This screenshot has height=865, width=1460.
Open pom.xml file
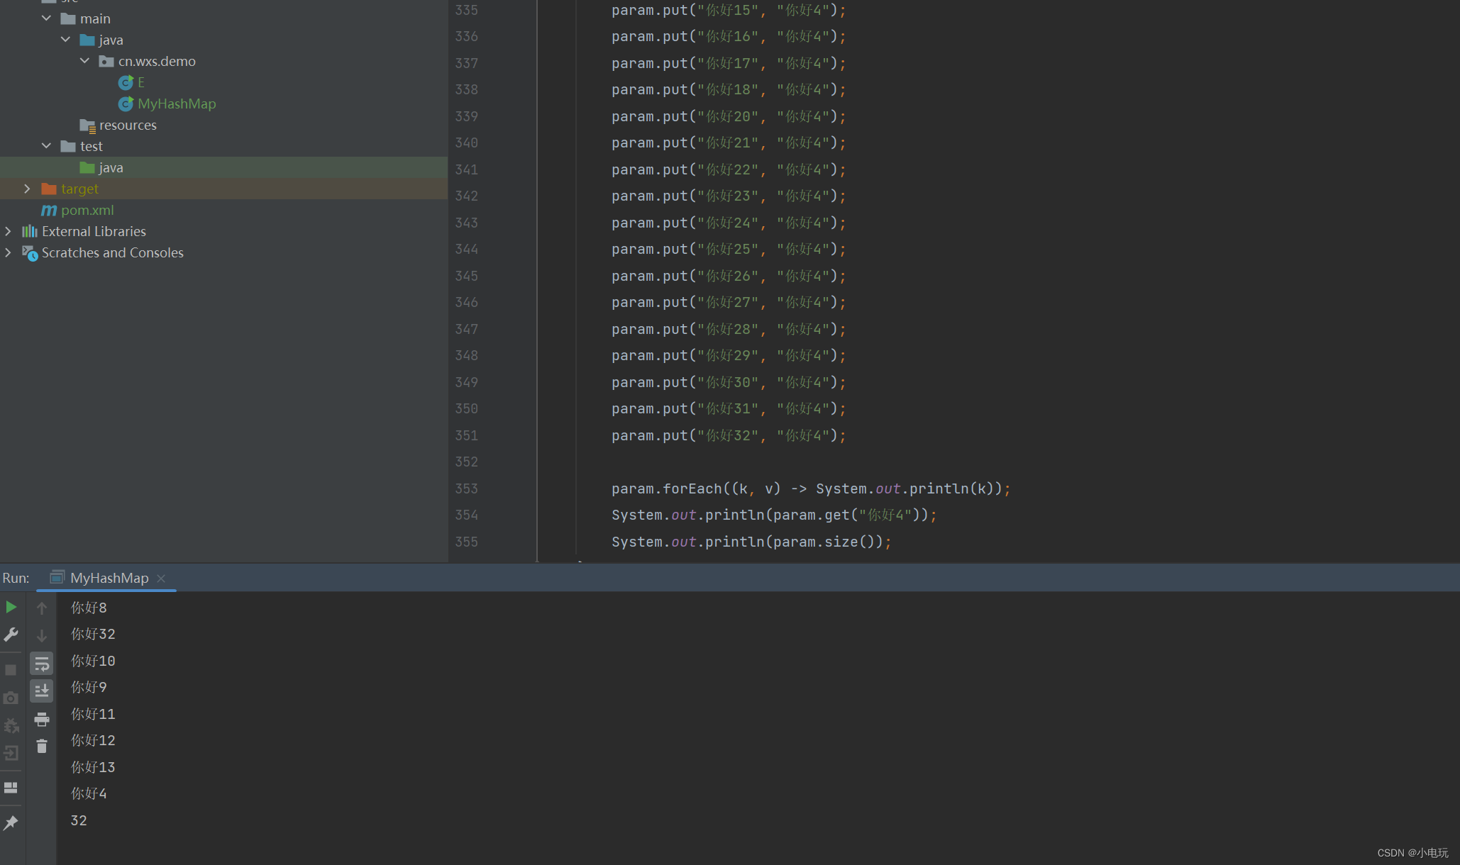tap(87, 210)
